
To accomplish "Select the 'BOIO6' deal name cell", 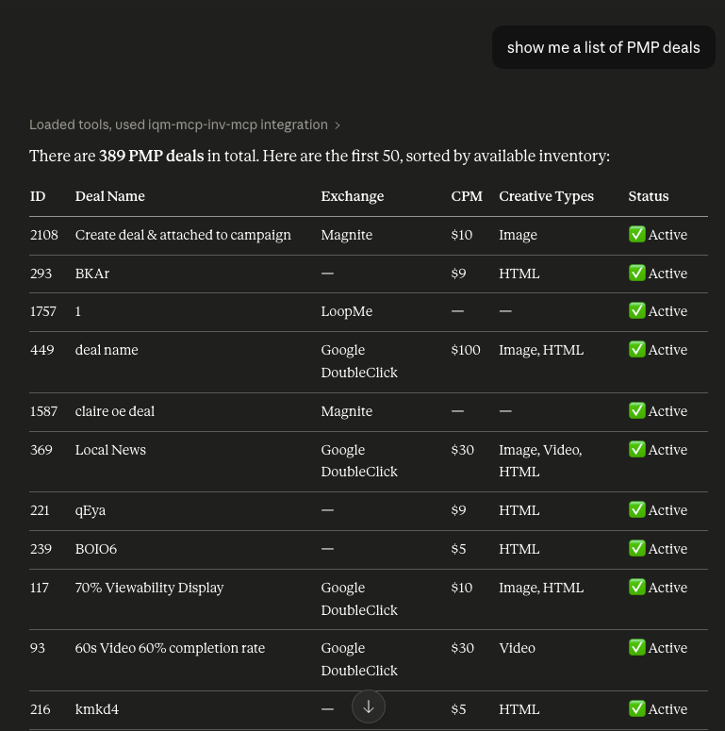I will point(95,549).
